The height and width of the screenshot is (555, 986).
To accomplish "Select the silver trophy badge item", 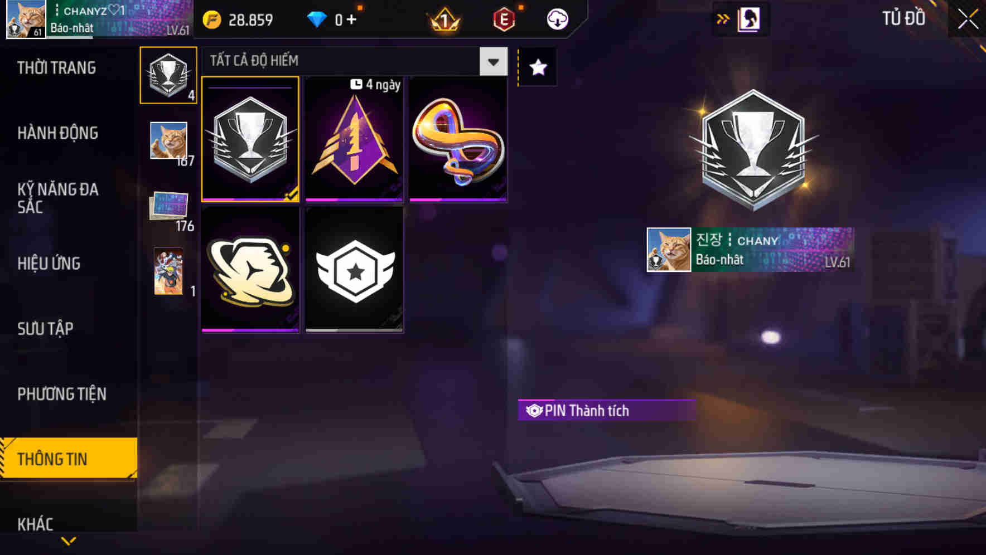I will pyautogui.click(x=250, y=139).
